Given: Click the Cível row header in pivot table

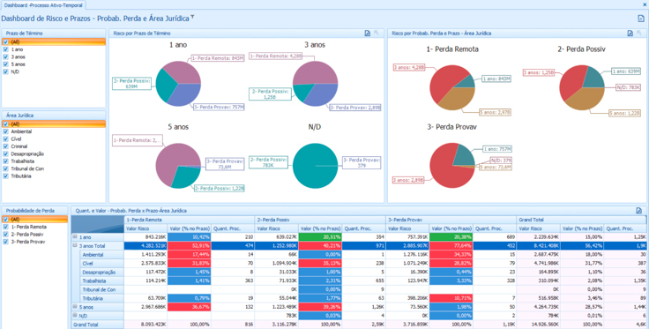Looking at the screenshot, I should pos(101,264).
